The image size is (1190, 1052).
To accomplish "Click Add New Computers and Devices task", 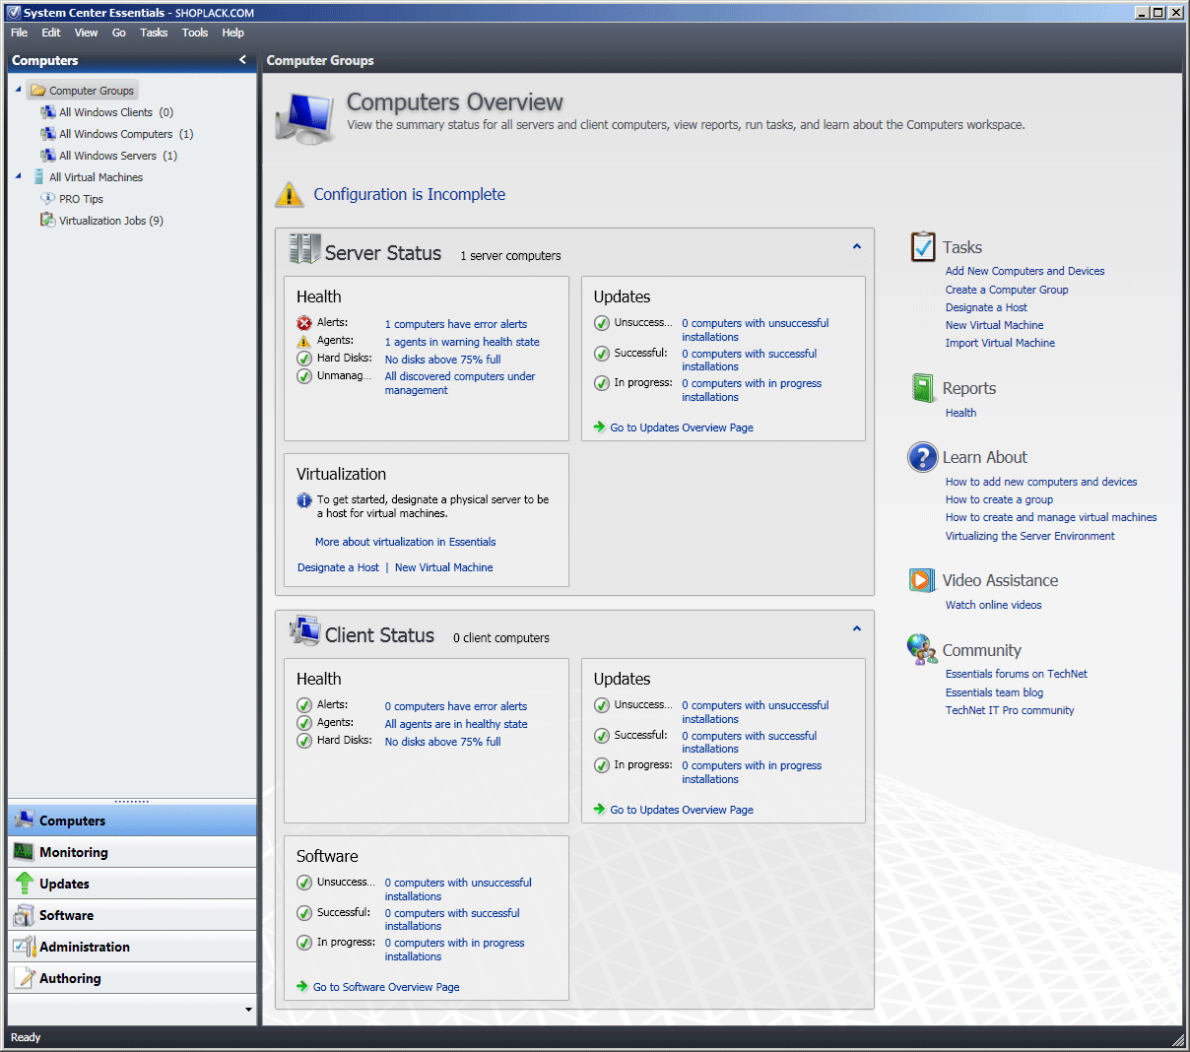I will (x=1025, y=271).
